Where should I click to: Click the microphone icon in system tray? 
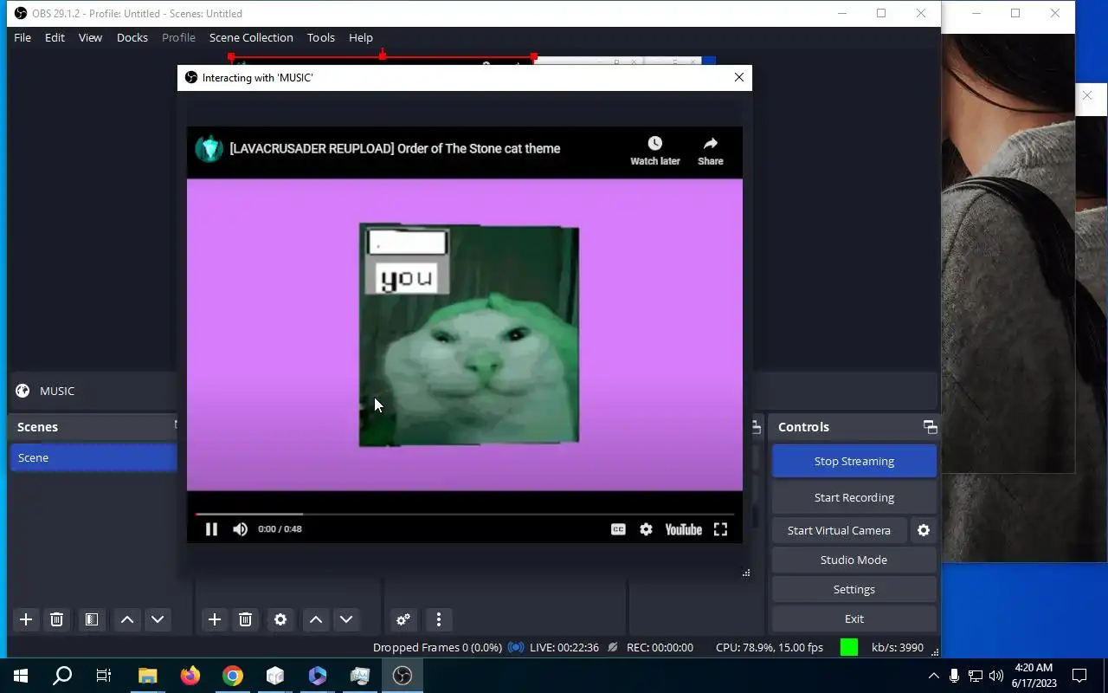(954, 676)
